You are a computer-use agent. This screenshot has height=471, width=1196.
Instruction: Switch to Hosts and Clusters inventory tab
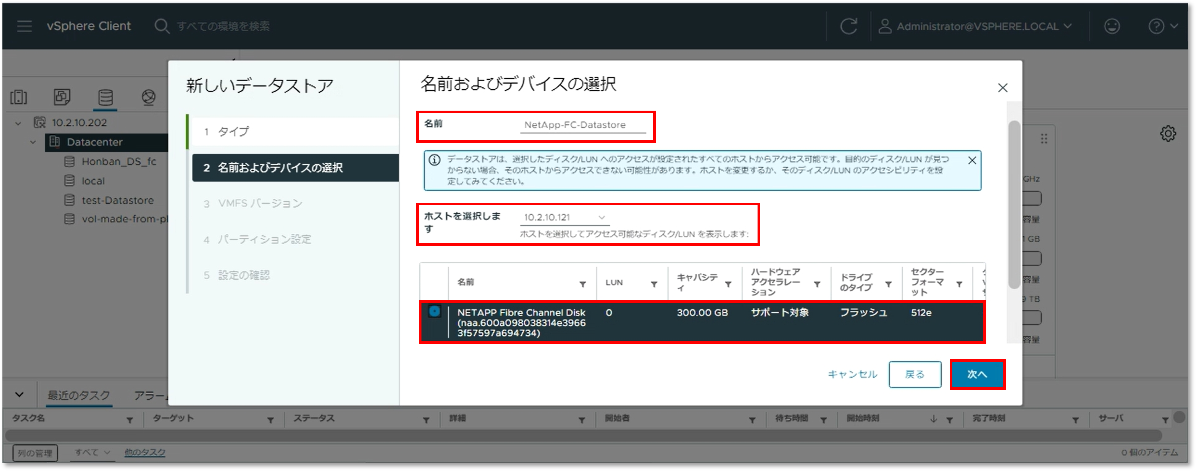(x=19, y=97)
